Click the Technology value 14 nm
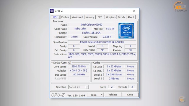The width and height of the screenshot is (189, 106). point(74,37)
